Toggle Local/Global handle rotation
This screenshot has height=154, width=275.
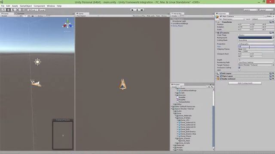(41, 10)
